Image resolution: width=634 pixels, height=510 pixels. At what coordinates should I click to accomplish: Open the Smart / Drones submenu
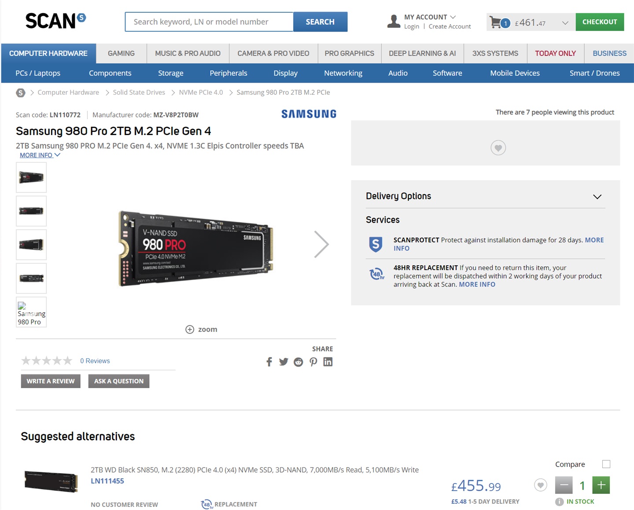[x=594, y=73]
